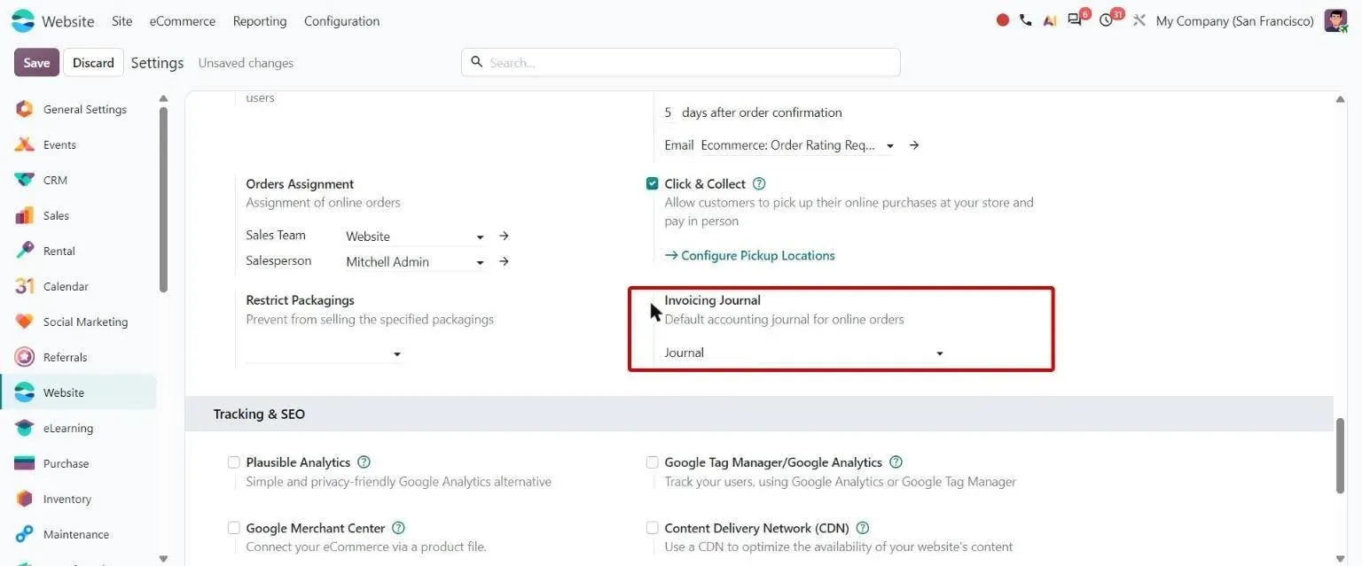
Task: Open Click & Collect help icon
Action: [x=759, y=184]
